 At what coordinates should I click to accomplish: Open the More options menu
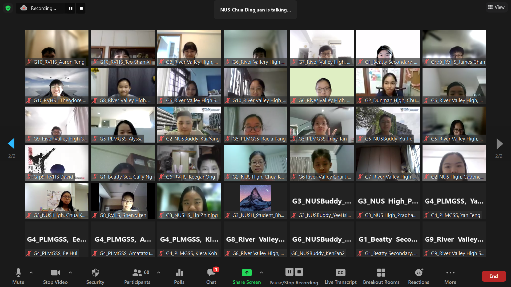tap(450, 276)
